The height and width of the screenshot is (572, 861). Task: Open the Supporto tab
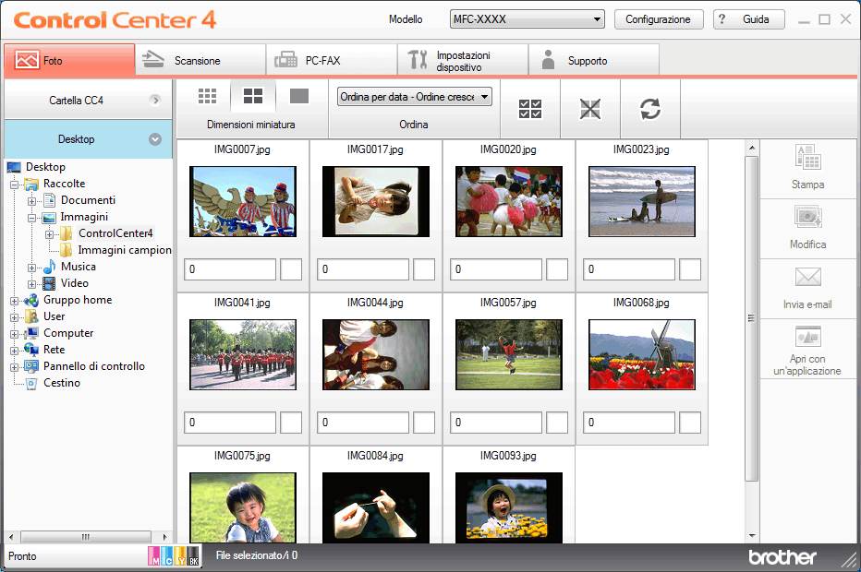click(x=594, y=60)
